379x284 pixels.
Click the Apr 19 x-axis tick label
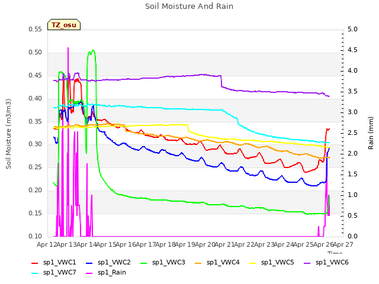185,244
